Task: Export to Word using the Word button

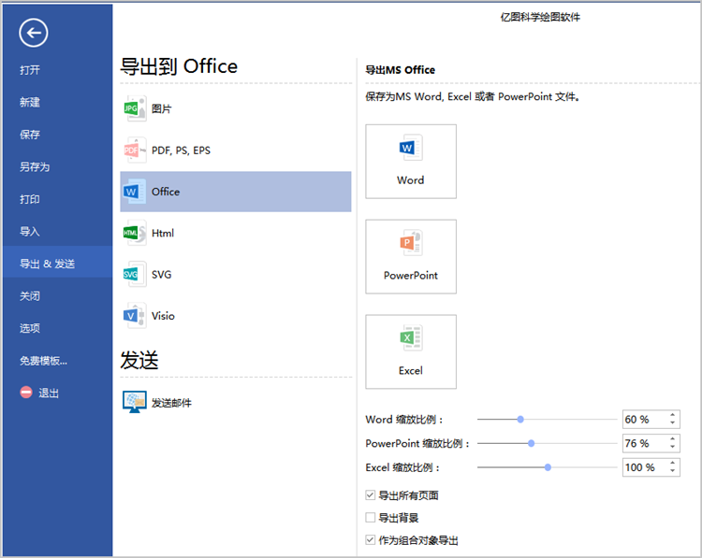Action: [x=411, y=162]
